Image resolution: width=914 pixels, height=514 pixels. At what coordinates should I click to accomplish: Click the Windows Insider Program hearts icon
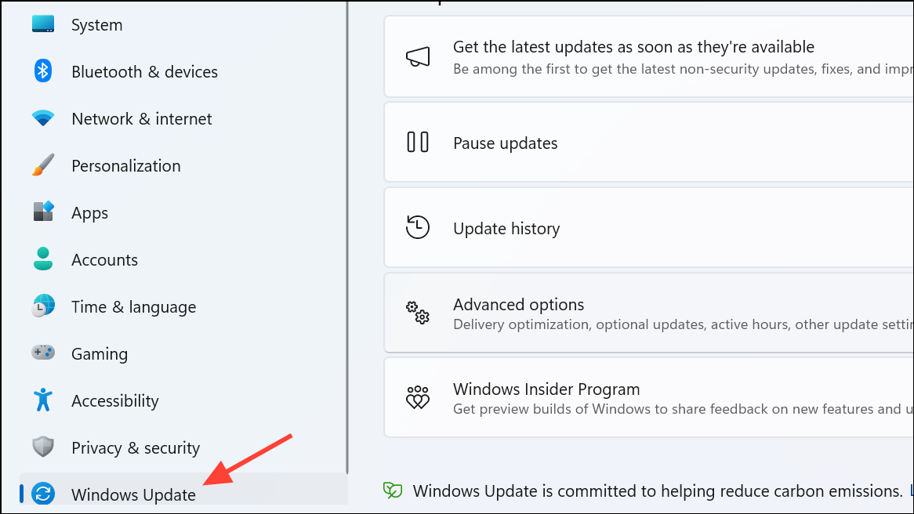[x=418, y=397]
